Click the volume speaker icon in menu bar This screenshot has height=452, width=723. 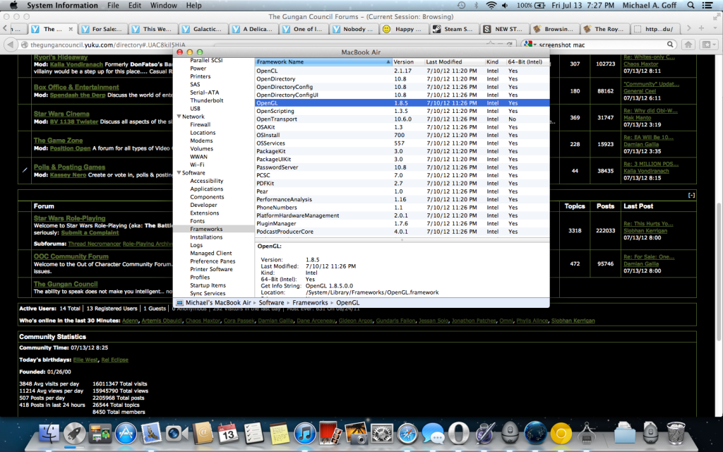point(505,6)
